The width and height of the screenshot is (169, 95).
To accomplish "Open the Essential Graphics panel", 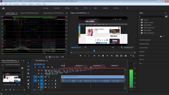I will click(x=145, y=40).
